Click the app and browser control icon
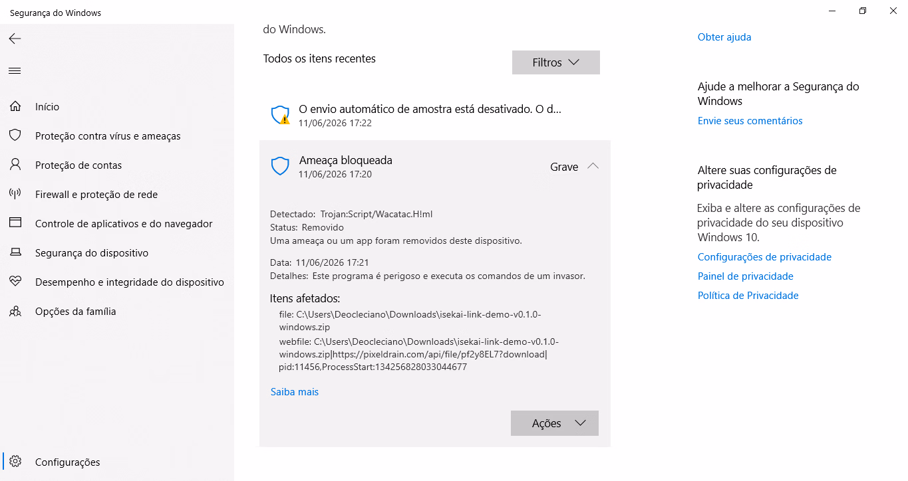908x481 pixels. pyautogui.click(x=15, y=223)
